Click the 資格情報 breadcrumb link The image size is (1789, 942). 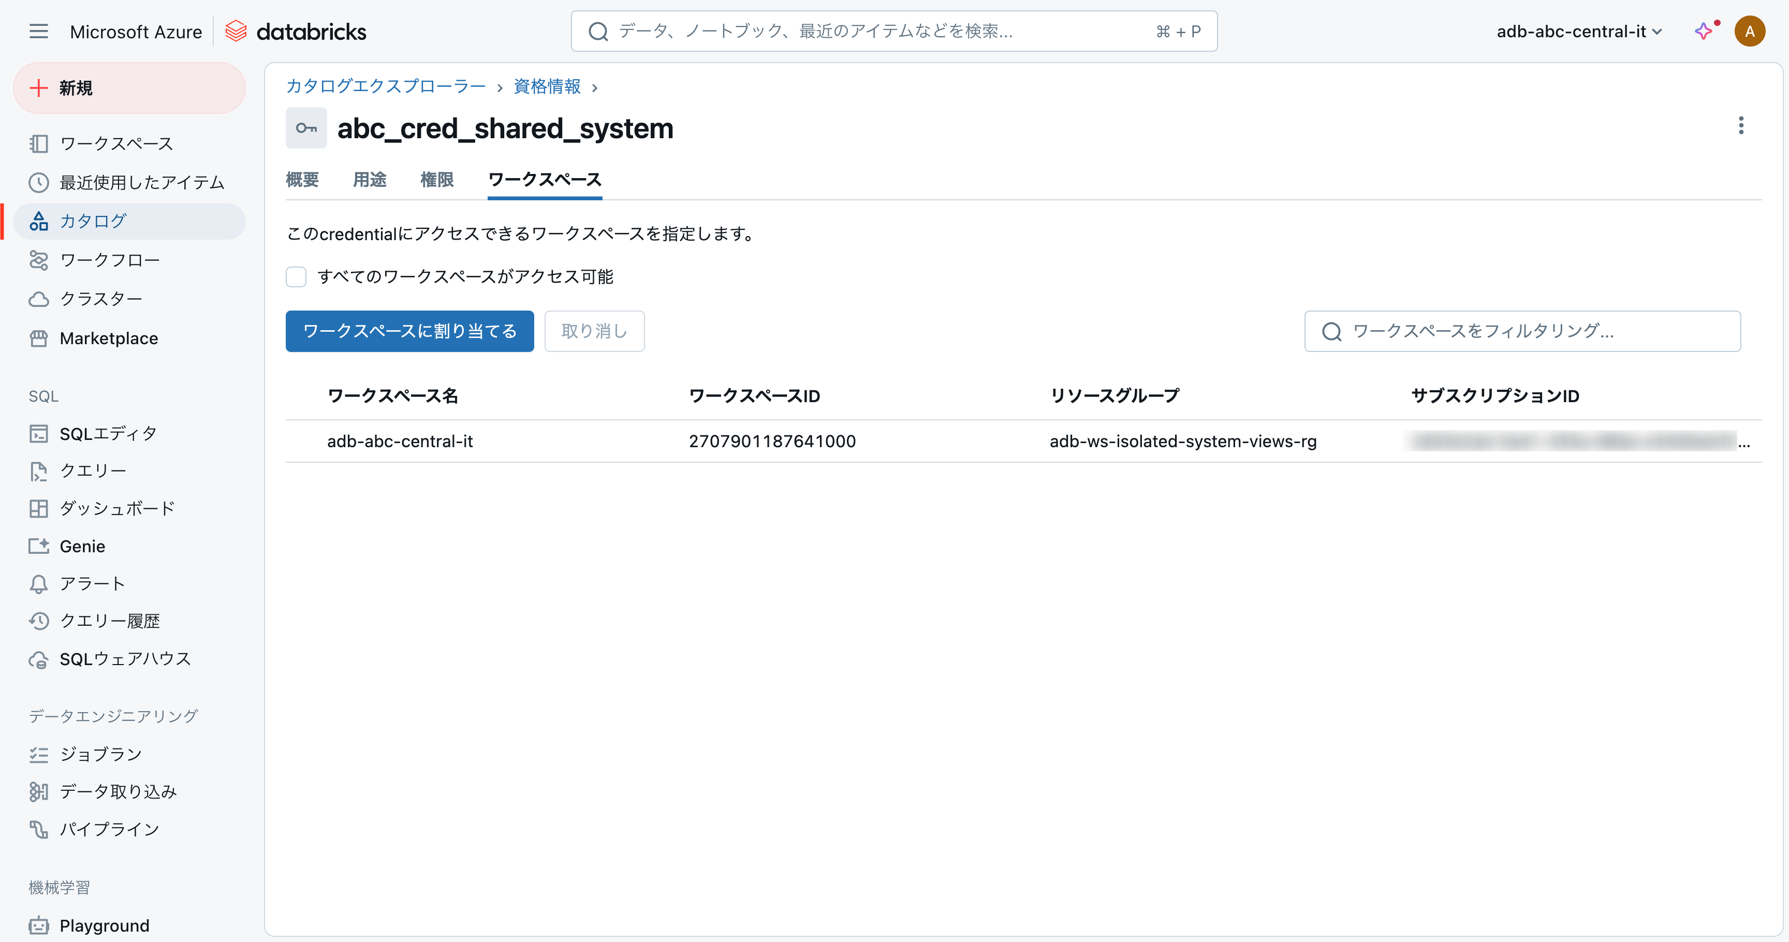tap(547, 86)
